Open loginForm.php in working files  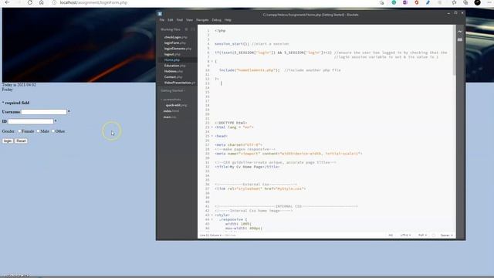pyautogui.click(x=175, y=43)
